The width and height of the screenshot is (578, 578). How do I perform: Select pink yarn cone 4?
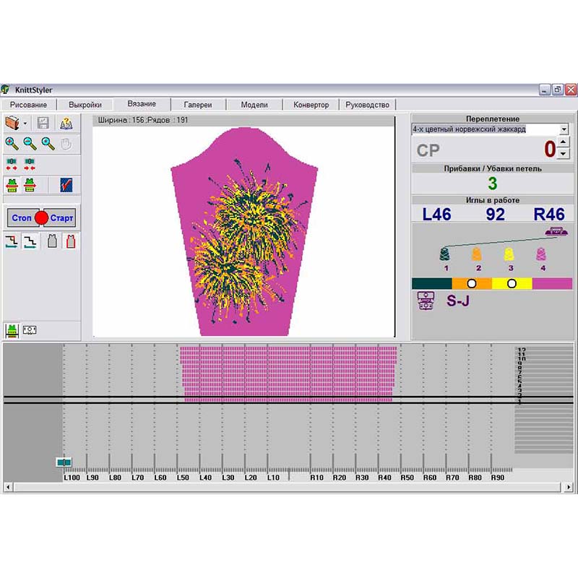coord(541,254)
